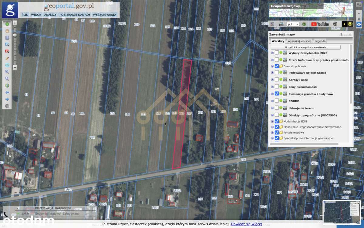Select the green identification info tool

pyautogui.click(x=7, y=24)
